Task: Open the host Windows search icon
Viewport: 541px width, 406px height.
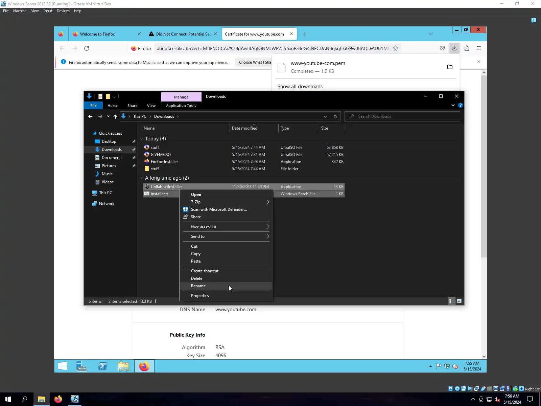Action: (24, 399)
